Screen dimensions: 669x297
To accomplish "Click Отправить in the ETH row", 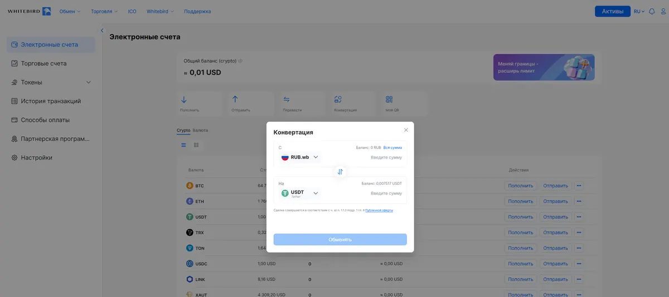I will pos(556,201).
